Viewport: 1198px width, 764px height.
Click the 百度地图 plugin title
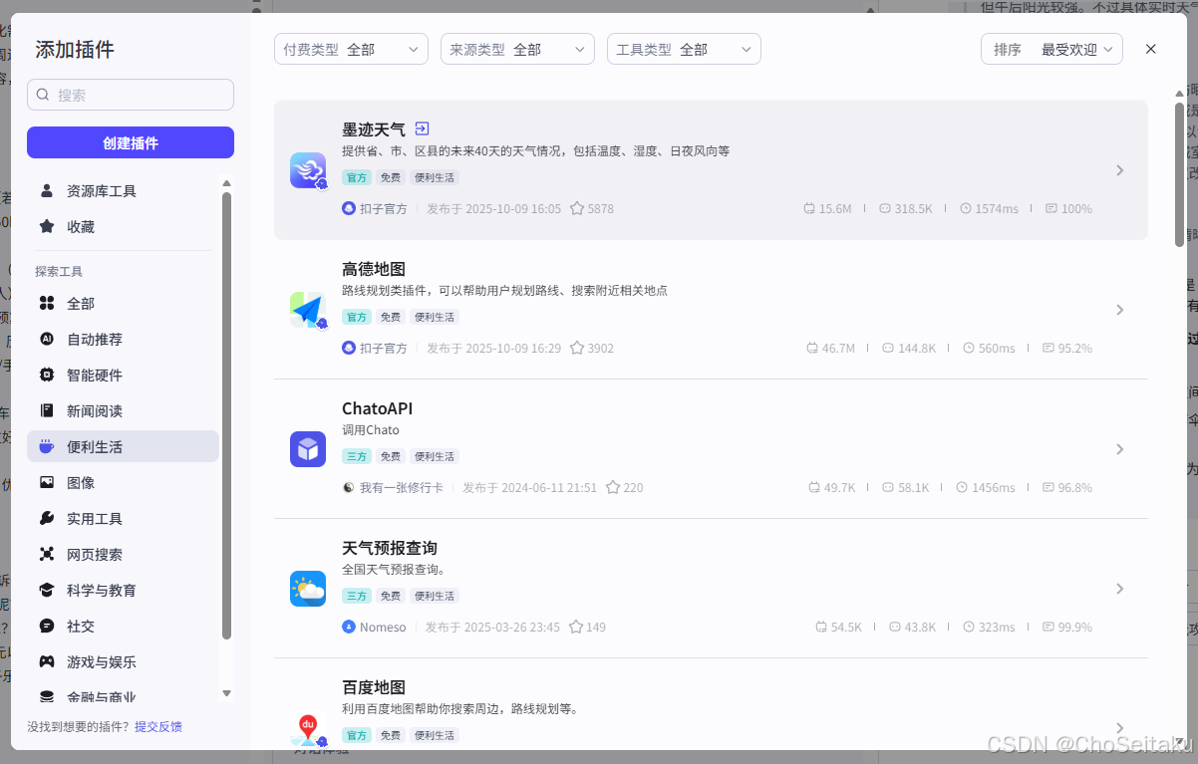(374, 687)
